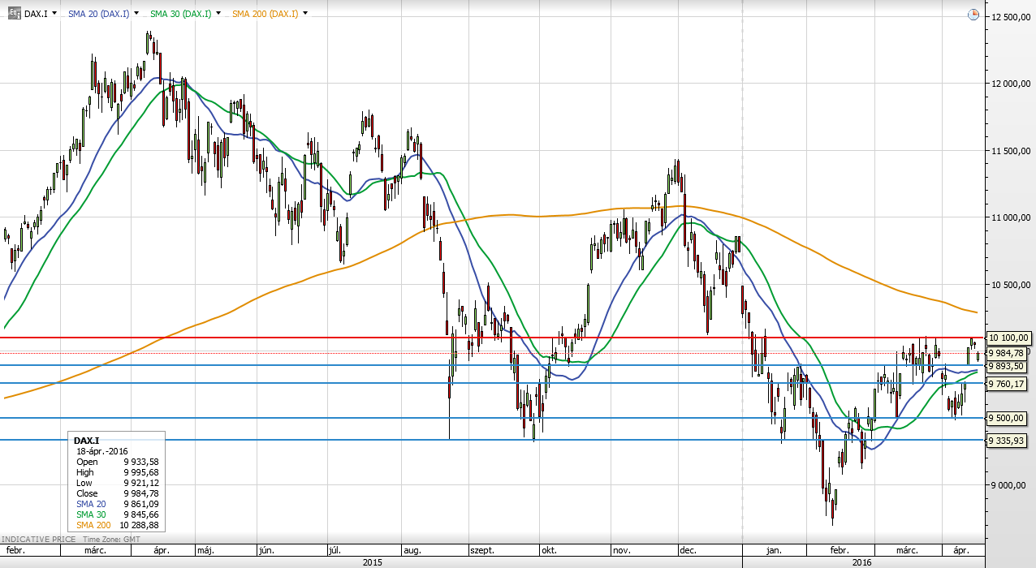This screenshot has height=568, width=1036.
Task: Click the máj. month label
Action: pos(204,550)
